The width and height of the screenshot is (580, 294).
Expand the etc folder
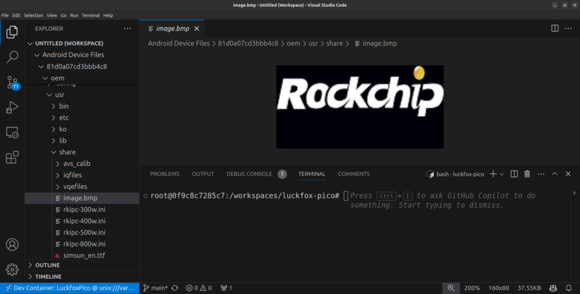(82, 118)
